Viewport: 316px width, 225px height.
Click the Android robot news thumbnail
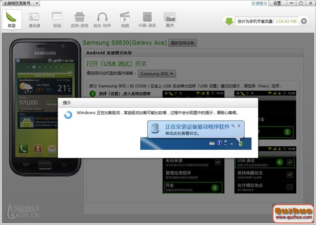pos(26,122)
